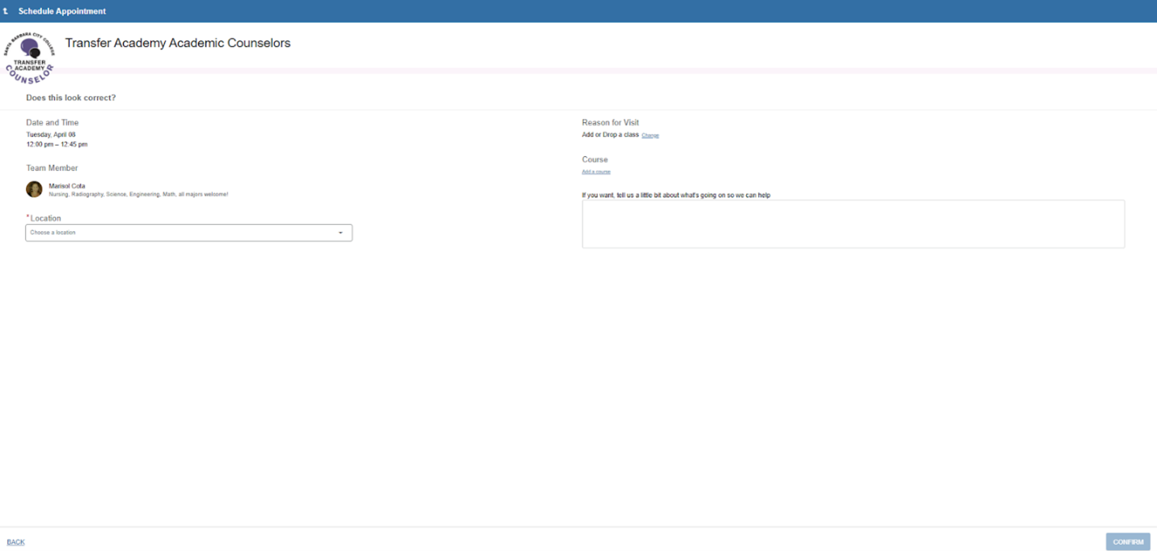Click the BACK link at the bottom left
1157x551 pixels.
tap(15, 541)
